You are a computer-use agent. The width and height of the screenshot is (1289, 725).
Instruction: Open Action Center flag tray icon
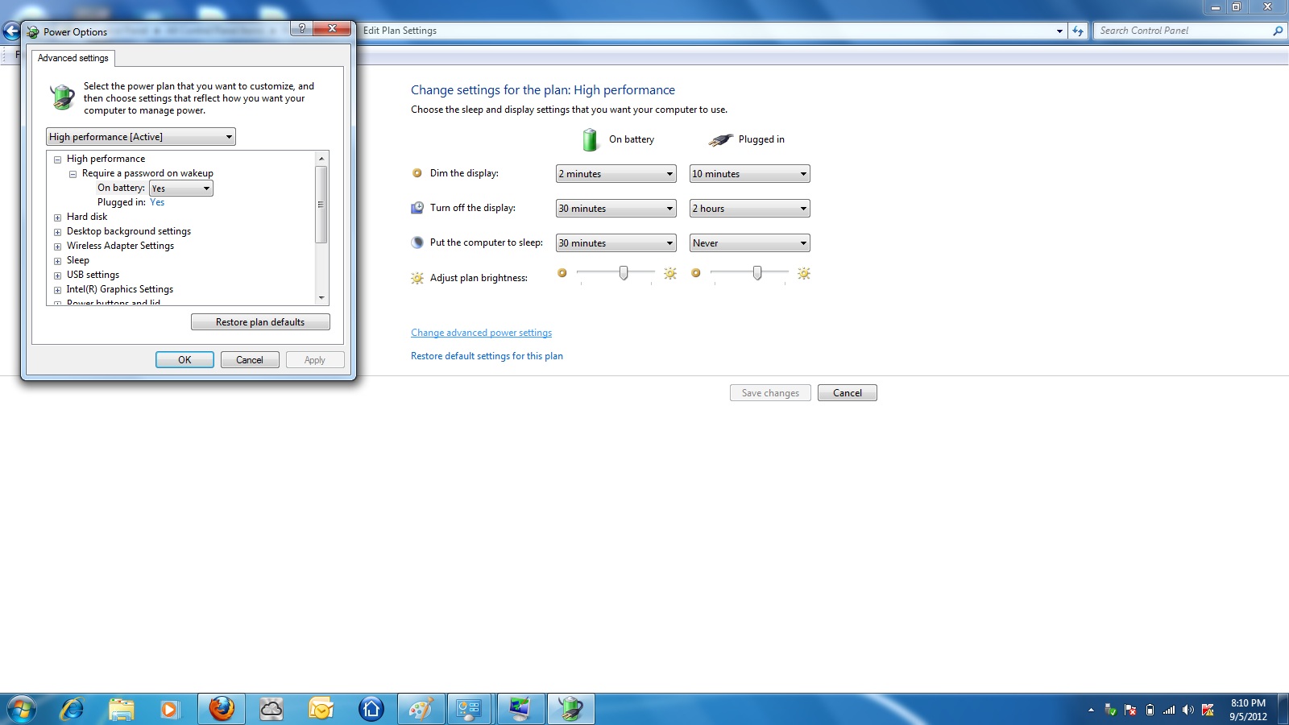[x=1130, y=710]
